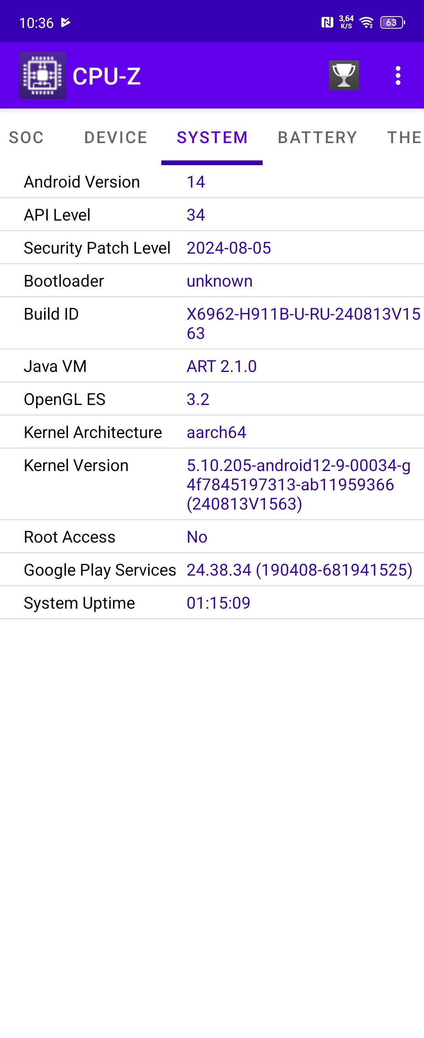
Task: Switch to the SOC tab
Action: tap(27, 137)
